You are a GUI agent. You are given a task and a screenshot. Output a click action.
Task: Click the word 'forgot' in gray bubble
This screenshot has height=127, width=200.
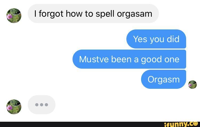click(x=51, y=14)
